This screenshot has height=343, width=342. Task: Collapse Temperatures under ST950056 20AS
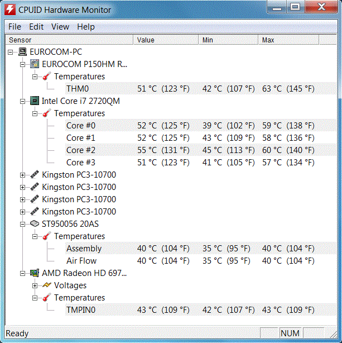click(x=35, y=236)
